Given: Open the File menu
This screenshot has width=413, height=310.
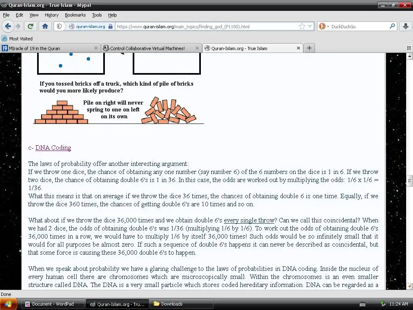Looking at the screenshot, I should (6, 15).
